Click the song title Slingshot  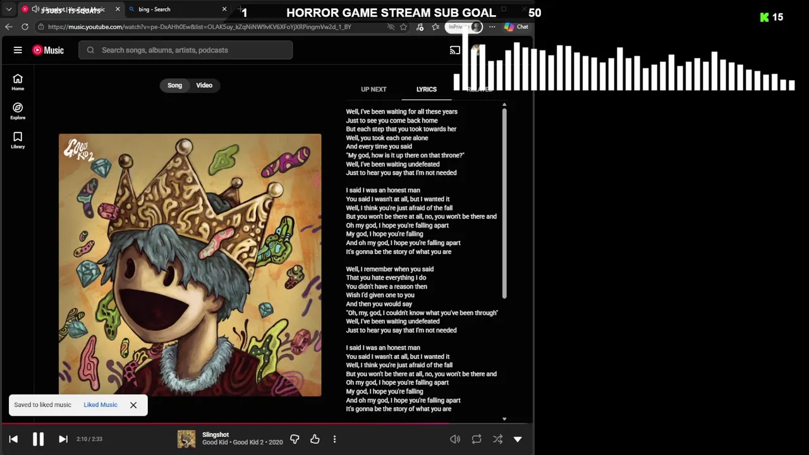(x=216, y=435)
